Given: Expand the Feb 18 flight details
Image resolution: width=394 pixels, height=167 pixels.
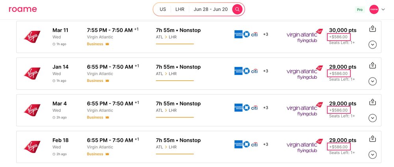Looking at the screenshot, I should point(372,154).
